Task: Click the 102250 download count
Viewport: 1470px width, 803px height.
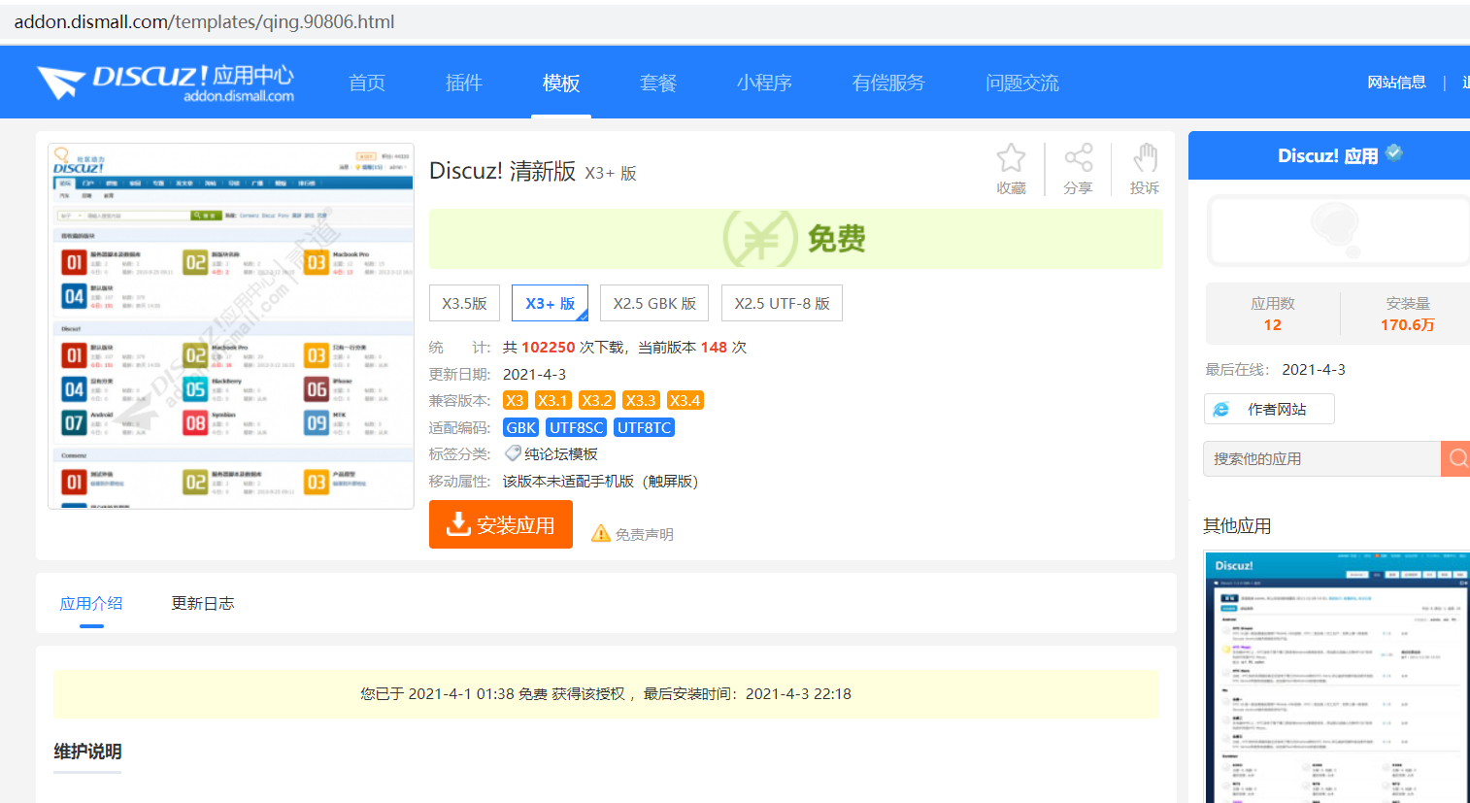Action: pyautogui.click(x=549, y=347)
